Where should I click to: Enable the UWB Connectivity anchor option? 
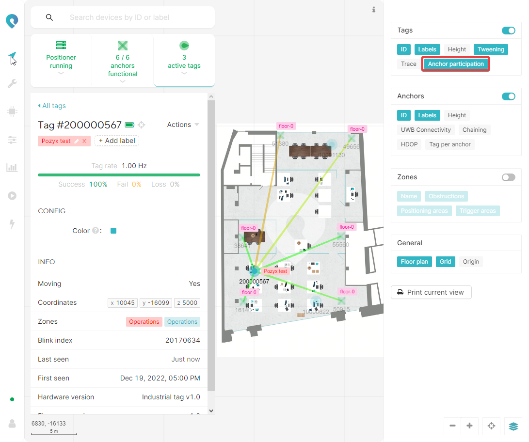tap(425, 130)
